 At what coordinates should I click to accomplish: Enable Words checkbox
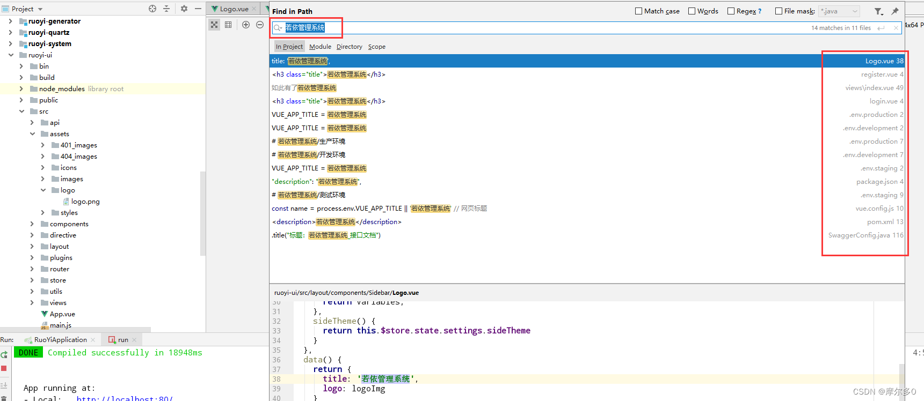pos(692,11)
